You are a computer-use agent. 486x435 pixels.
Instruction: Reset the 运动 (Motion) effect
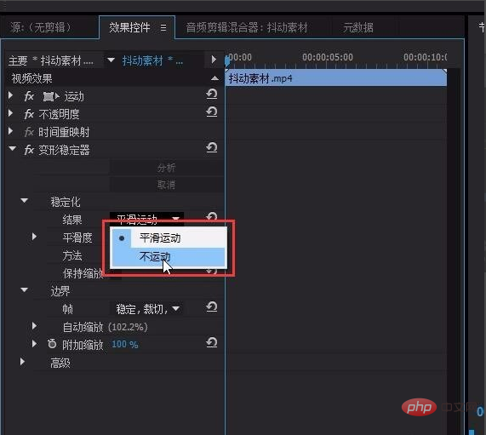tap(212, 94)
